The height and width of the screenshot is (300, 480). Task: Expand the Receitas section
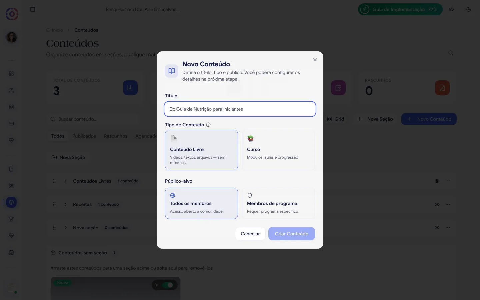click(x=66, y=204)
